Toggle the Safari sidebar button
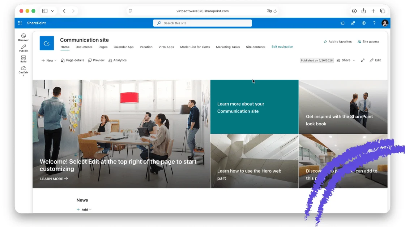 (x=45, y=11)
